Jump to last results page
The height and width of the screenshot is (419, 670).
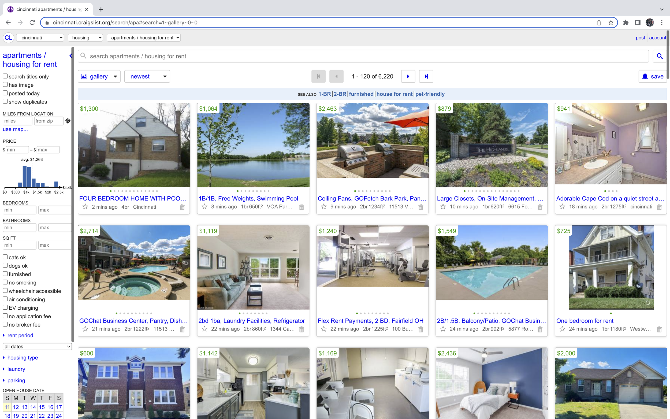coord(426,76)
